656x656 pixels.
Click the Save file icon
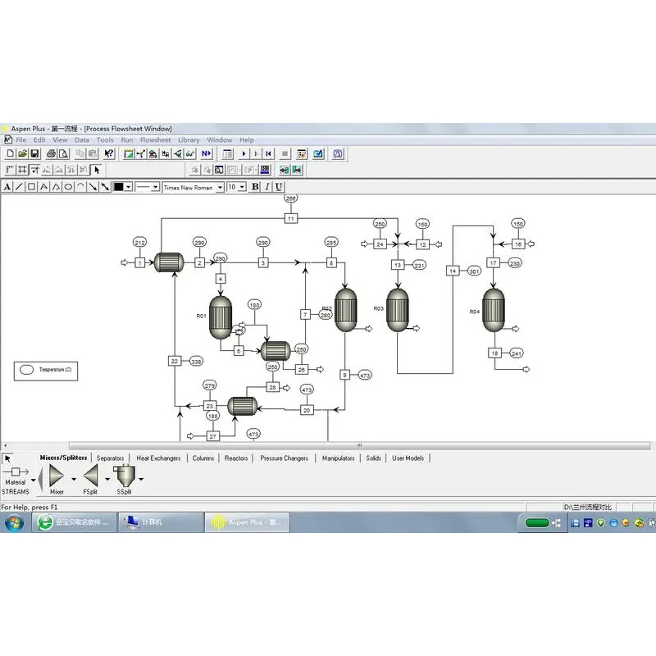[x=35, y=153]
